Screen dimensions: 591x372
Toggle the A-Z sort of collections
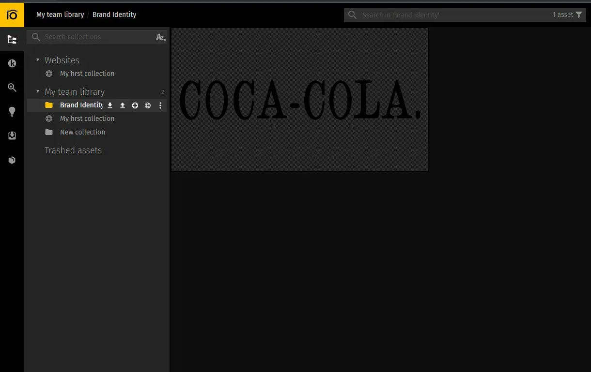pyautogui.click(x=161, y=37)
